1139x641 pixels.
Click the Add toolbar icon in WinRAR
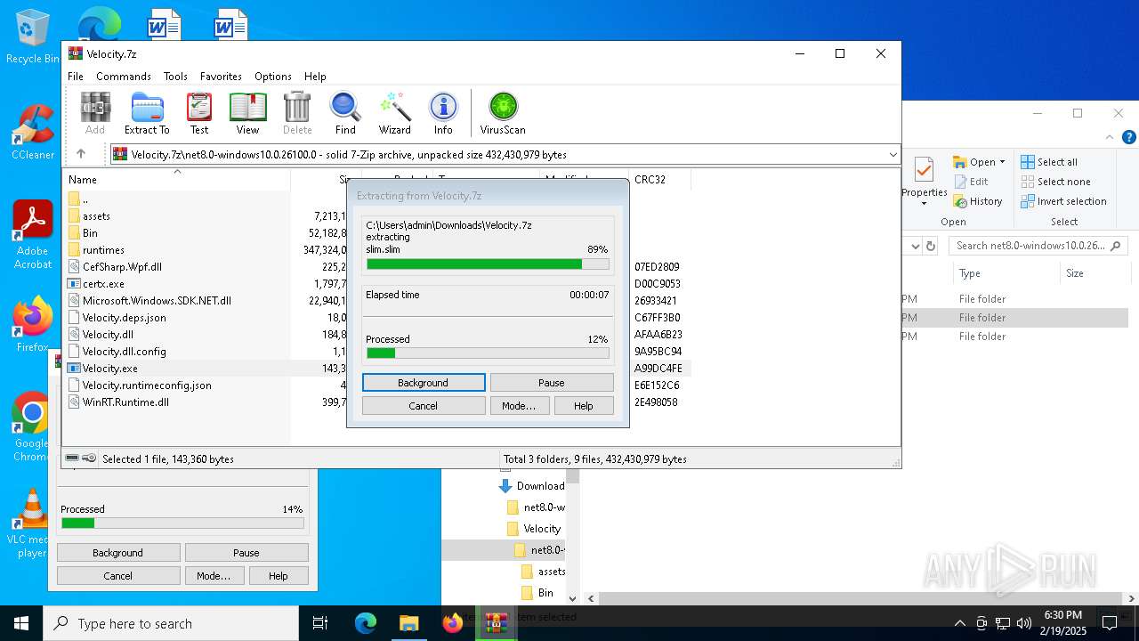tap(95, 113)
